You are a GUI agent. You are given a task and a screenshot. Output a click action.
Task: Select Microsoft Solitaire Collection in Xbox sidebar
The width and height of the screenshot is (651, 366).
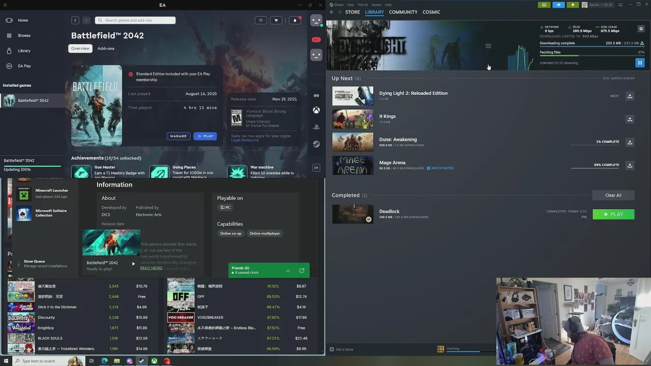coord(46,213)
